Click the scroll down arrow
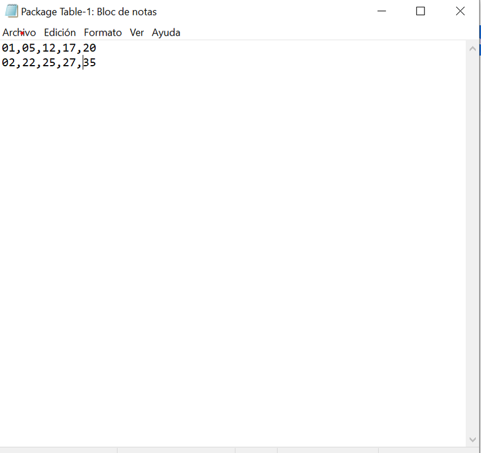The width and height of the screenshot is (481, 453). (473, 439)
